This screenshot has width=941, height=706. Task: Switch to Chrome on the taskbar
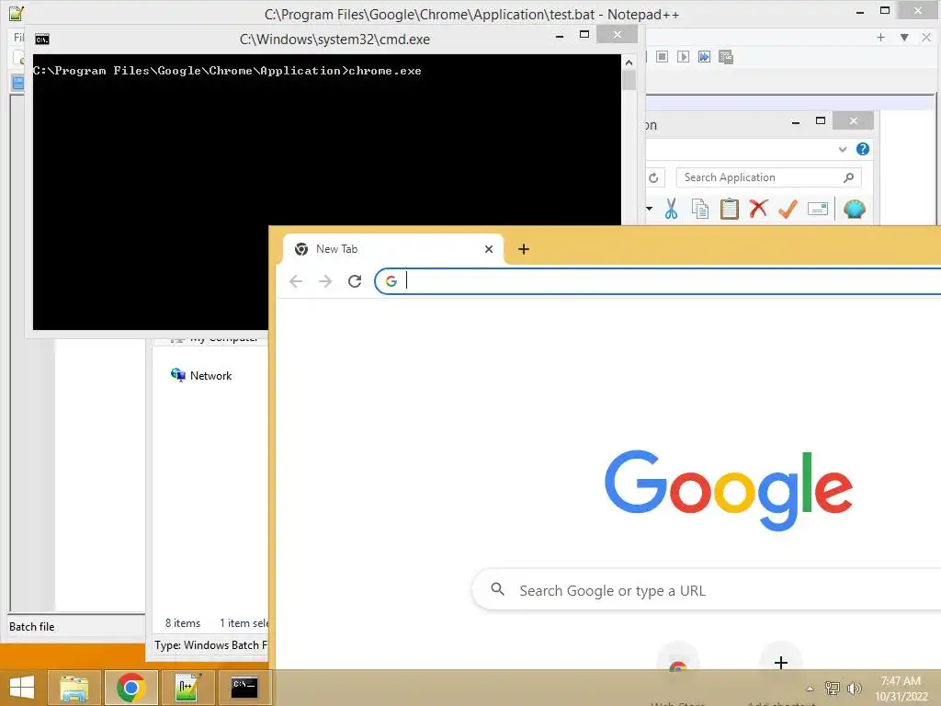[130, 688]
